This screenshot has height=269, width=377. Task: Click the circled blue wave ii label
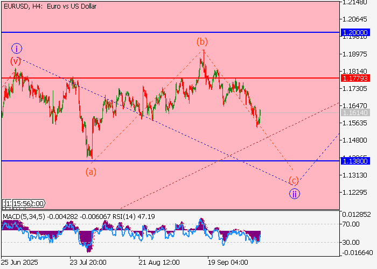click(294, 194)
